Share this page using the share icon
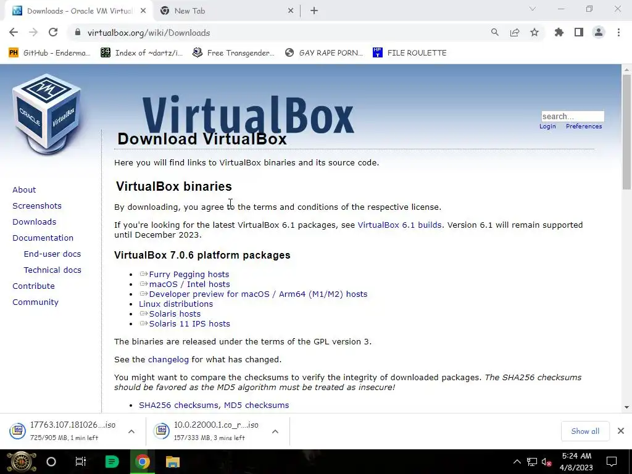Image resolution: width=632 pixels, height=474 pixels. point(515,33)
